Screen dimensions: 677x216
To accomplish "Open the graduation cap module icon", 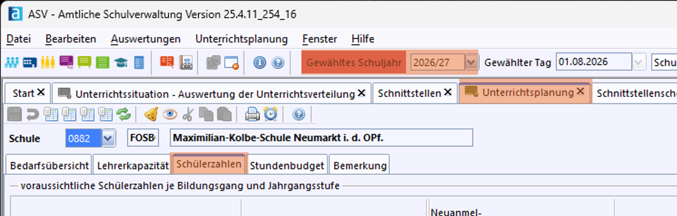I will coord(121,63).
